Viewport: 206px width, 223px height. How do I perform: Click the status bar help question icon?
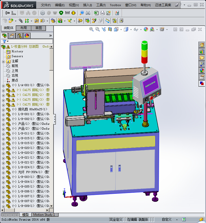click(184, 220)
